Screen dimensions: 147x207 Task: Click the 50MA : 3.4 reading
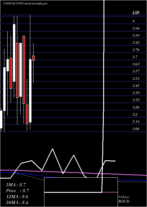click(x=17, y=202)
